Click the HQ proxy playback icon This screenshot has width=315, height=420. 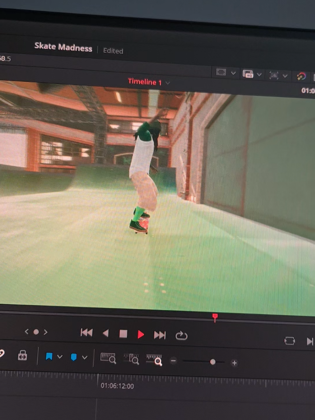(248, 74)
